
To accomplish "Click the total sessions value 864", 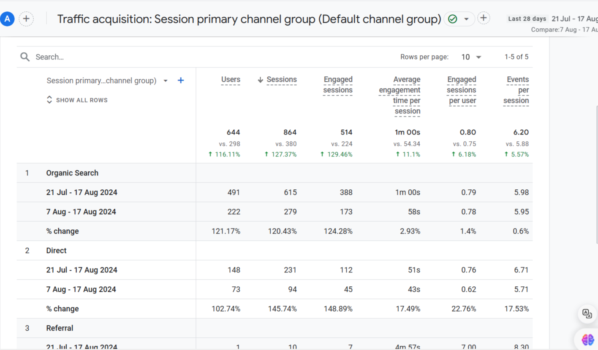I will [x=290, y=132].
